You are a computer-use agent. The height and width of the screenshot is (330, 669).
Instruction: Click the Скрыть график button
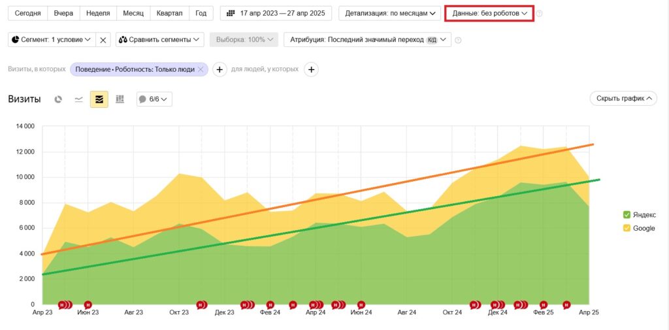click(623, 98)
